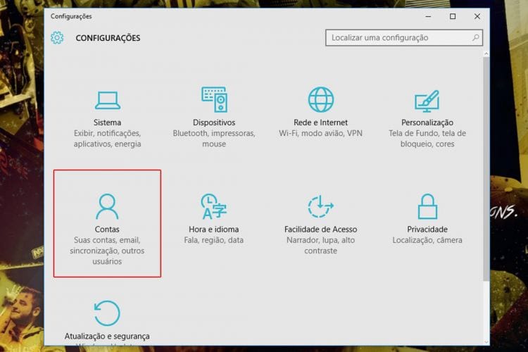Click 'Tela de Fundo, tela de bloqueio' description
Image resolution: width=528 pixels, height=352 pixels.
coord(427,139)
